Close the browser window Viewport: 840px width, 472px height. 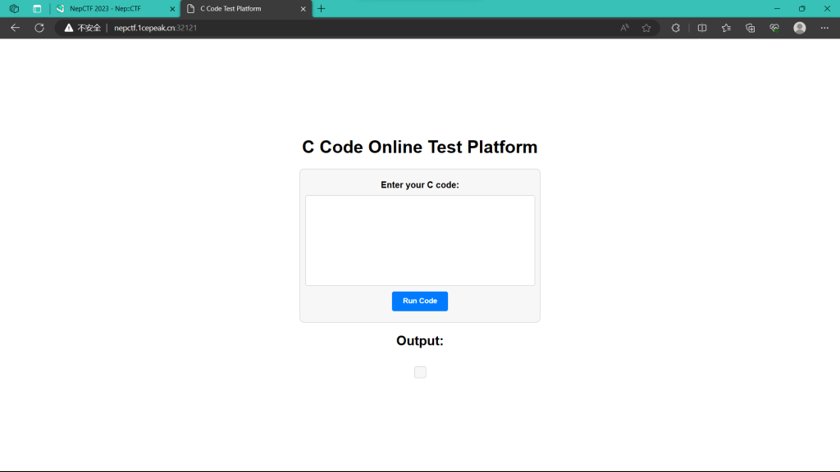click(x=827, y=8)
